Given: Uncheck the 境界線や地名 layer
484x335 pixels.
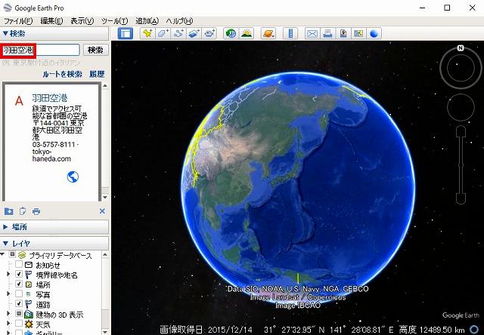Looking at the screenshot, I should tap(19, 274).
